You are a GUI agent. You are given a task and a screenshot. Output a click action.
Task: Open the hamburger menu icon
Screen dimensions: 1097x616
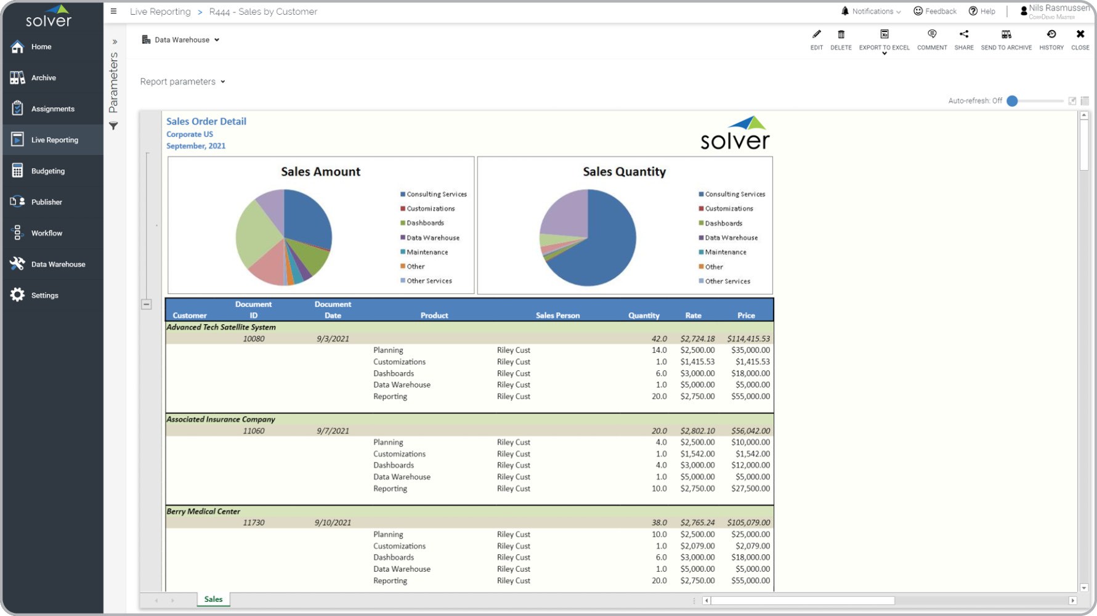click(x=113, y=11)
